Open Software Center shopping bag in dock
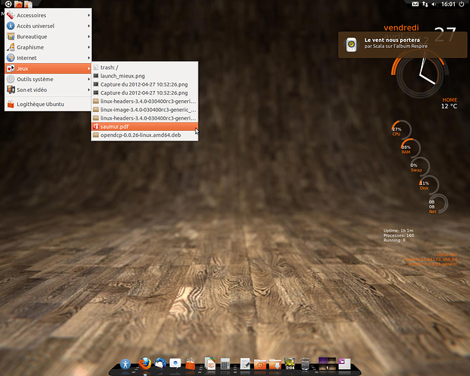This screenshot has height=376, width=470. (x=190, y=364)
